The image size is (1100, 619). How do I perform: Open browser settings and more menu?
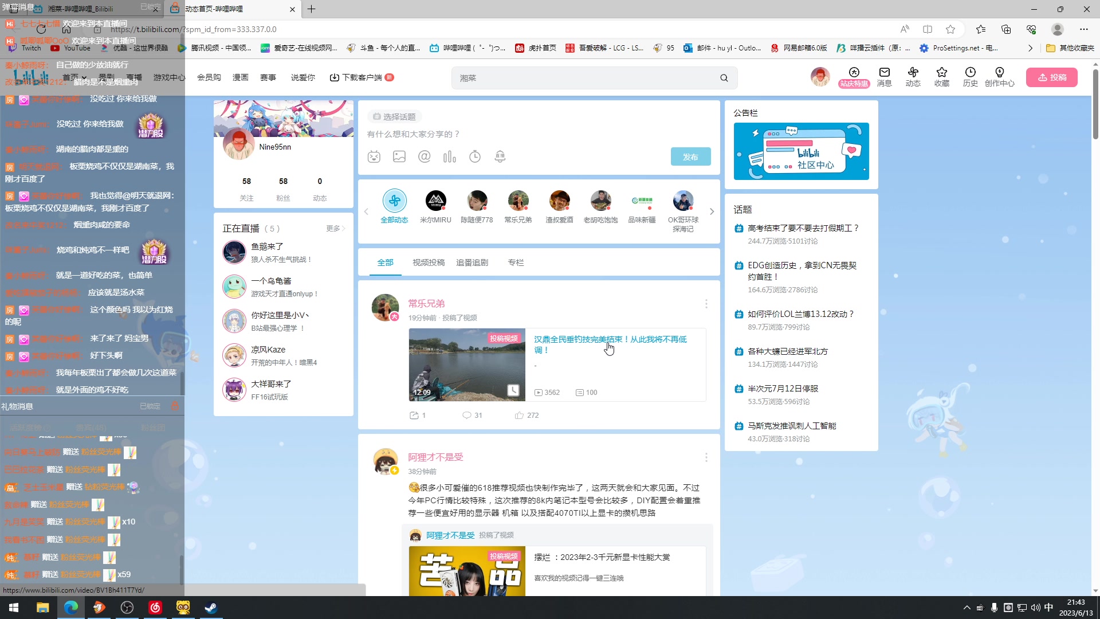(x=1084, y=29)
